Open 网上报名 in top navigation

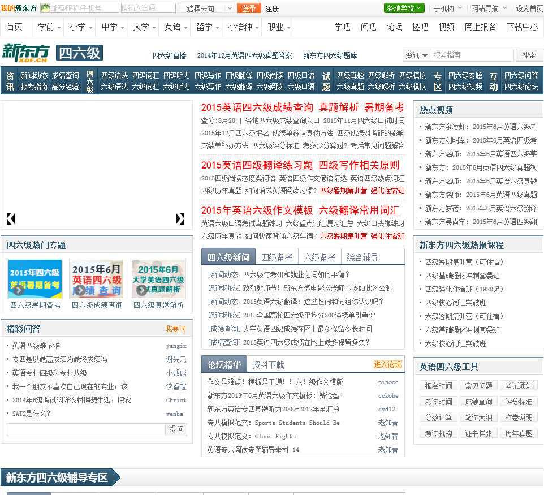tap(480, 27)
